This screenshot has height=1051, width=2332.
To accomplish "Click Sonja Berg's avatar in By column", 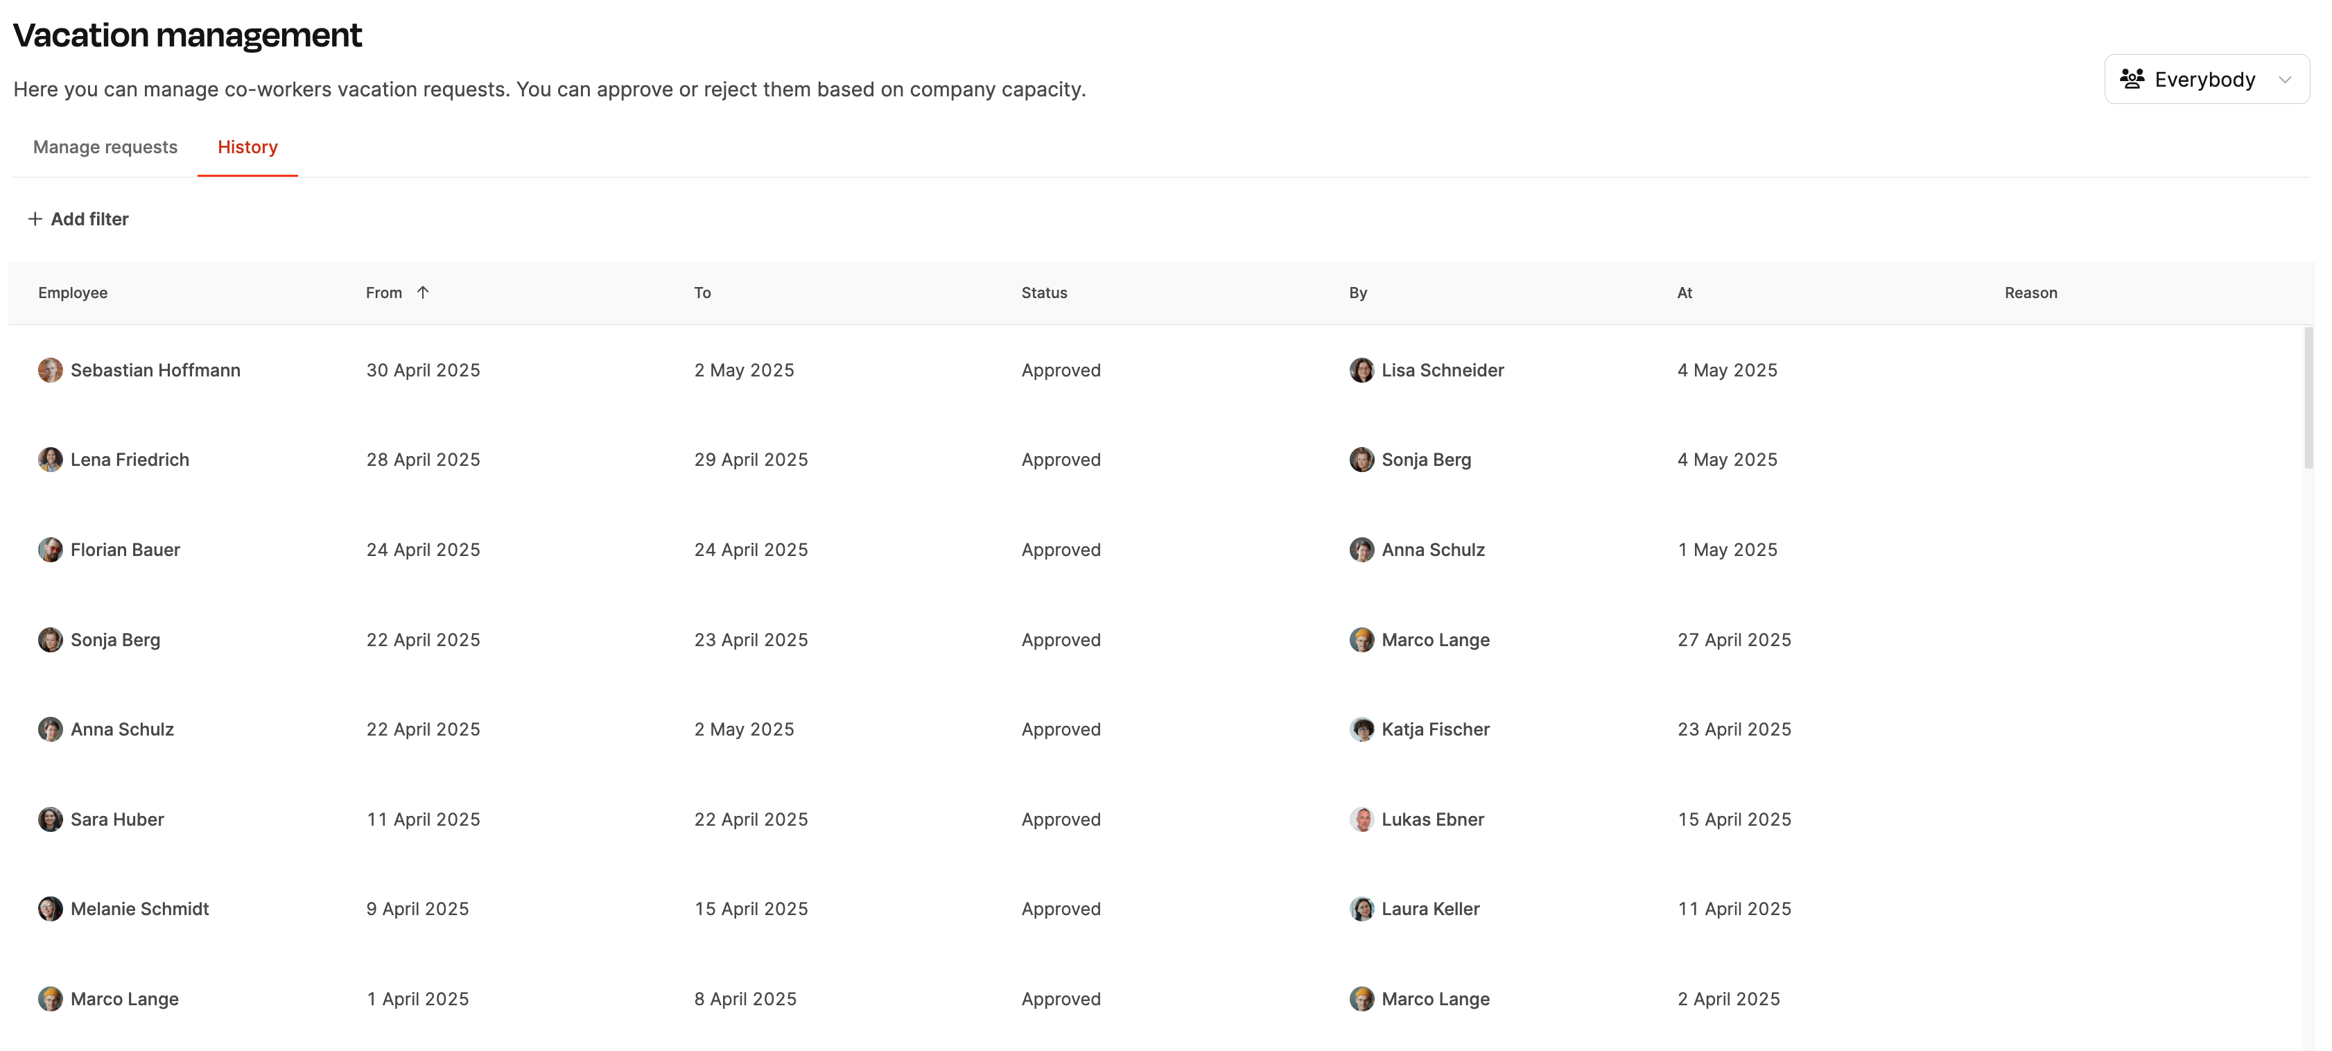I will [x=1361, y=460].
